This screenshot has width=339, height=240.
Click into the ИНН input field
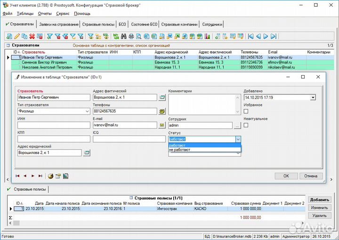(x=53, y=125)
